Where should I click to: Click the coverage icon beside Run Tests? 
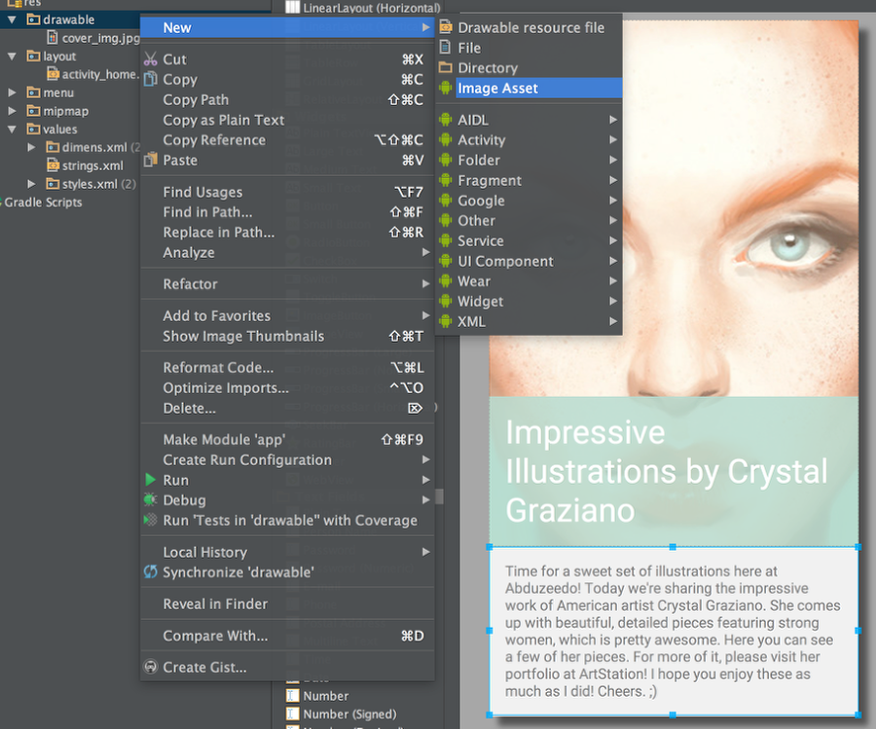click(150, 520)
